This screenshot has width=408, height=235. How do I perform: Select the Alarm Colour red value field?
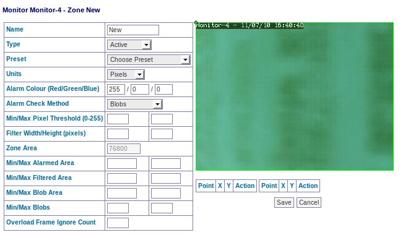(116, 90)
